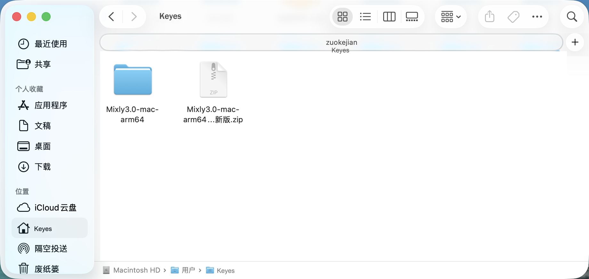This screenshot has width=589, height=279.
Task: Go forward to the next folder
Action: 134,16
